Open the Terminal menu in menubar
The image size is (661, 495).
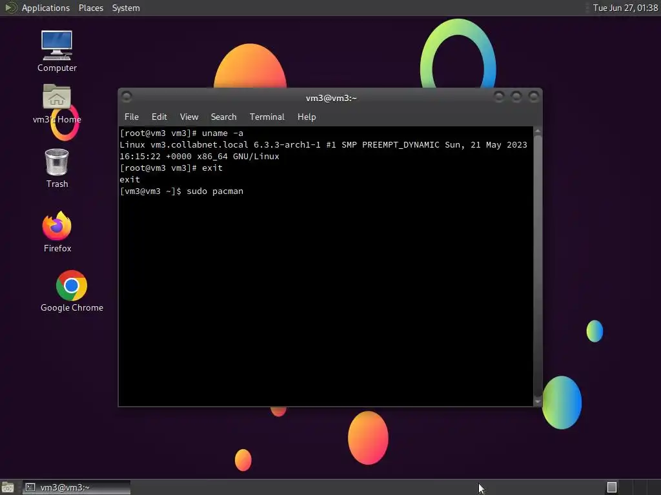[x=267, y=117]
